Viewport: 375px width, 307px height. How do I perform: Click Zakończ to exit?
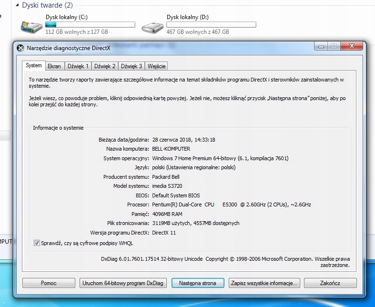[330, 283]
